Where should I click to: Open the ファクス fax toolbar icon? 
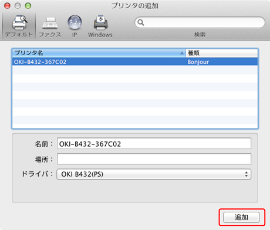(50, 27)
